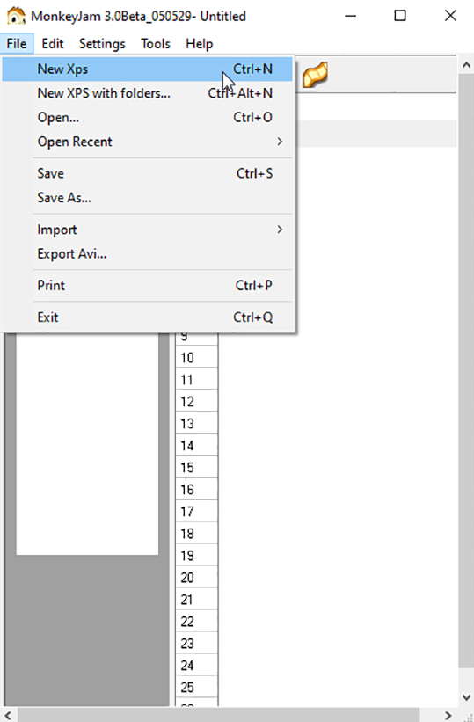The height and width of the screenshot is (722, 474).
Task: Open the Tools menu
Action: pyautogui.click(x=156, y=44)
